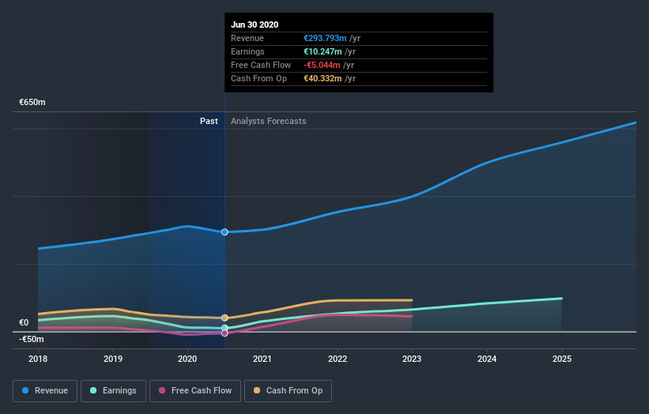Click the 2022 x-axis label
Image resolution: width=649 pixels, height=414 pixels.
tap(338, 359)
